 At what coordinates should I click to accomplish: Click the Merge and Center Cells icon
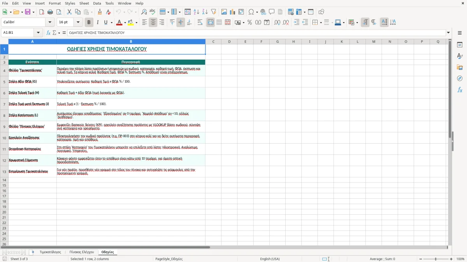tap(211, 23)
